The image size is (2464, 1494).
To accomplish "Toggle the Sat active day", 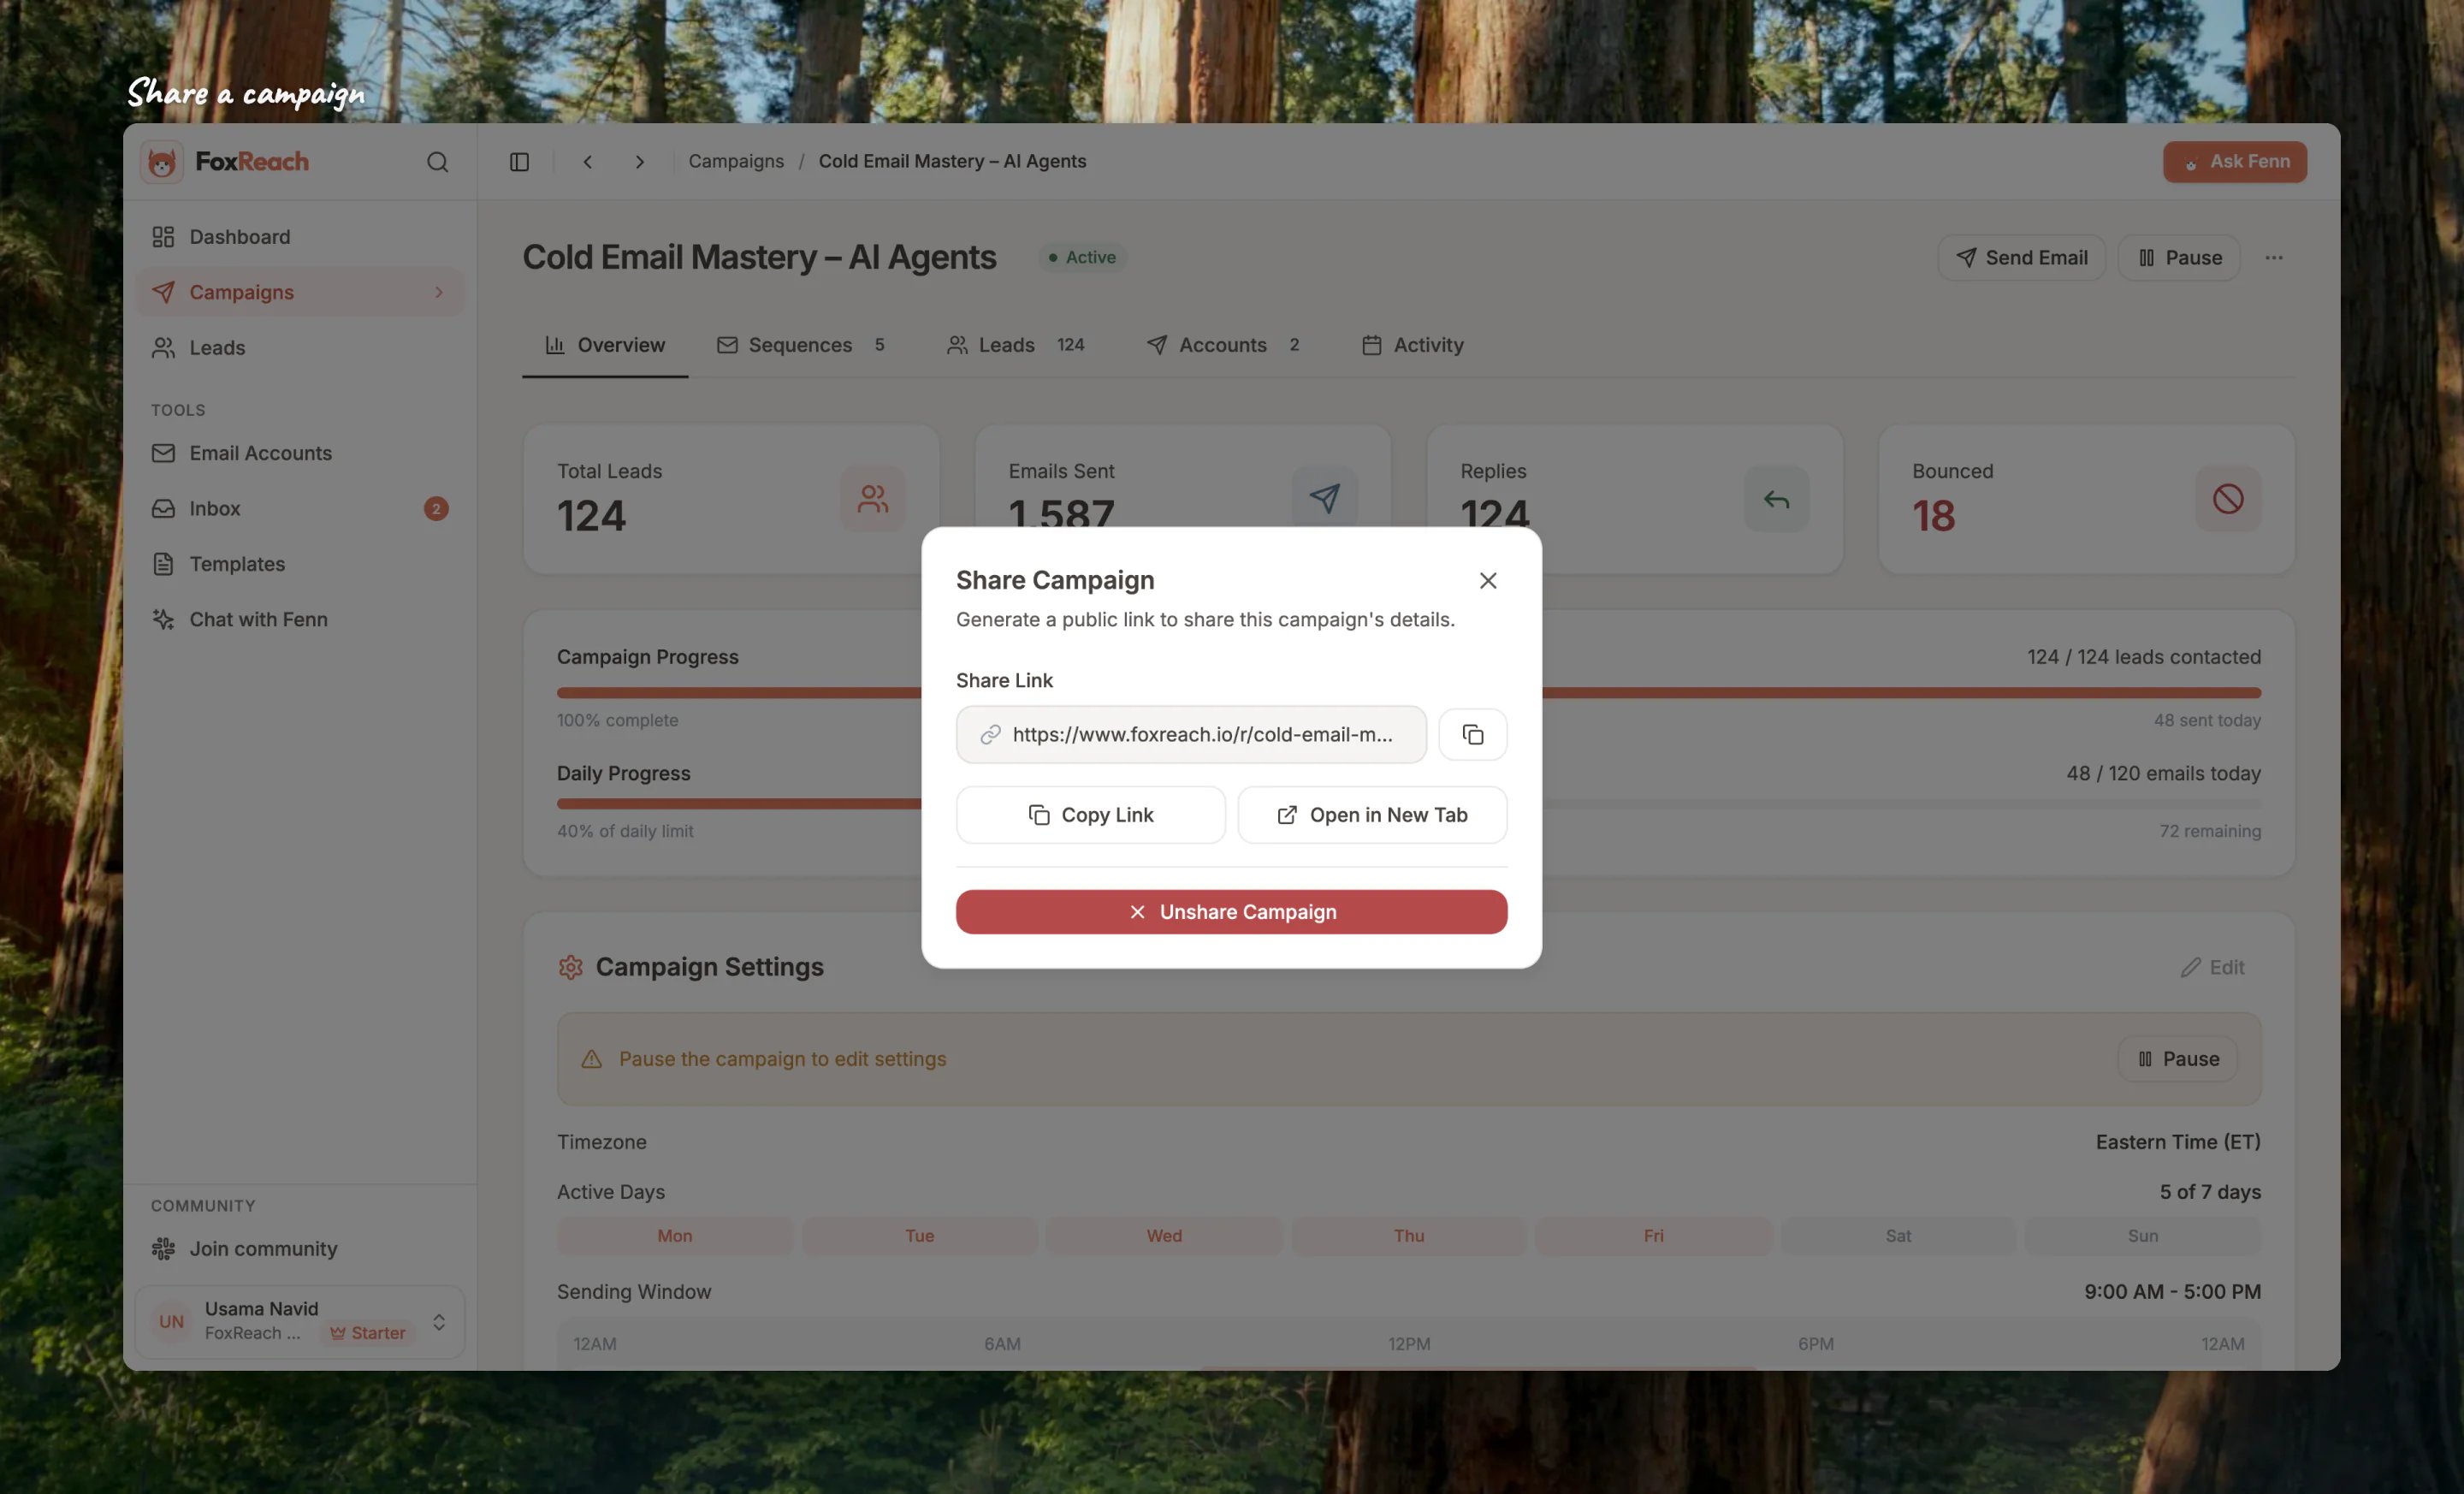I will 1898,1236.
